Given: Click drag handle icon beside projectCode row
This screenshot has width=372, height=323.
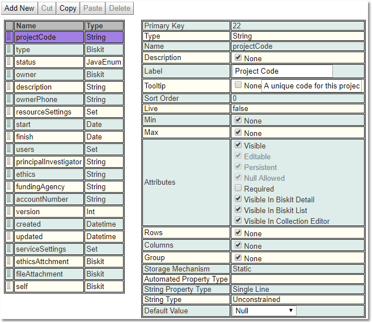Looking at the screenshot, I should [9, 37].
